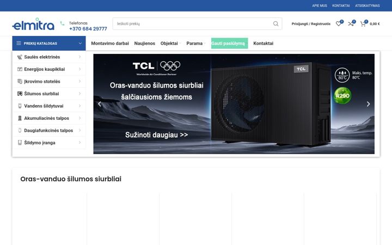The height and width of the screenshot is (245, 392).
Task: Open Naujienos menu item
Action: point(144,44)
